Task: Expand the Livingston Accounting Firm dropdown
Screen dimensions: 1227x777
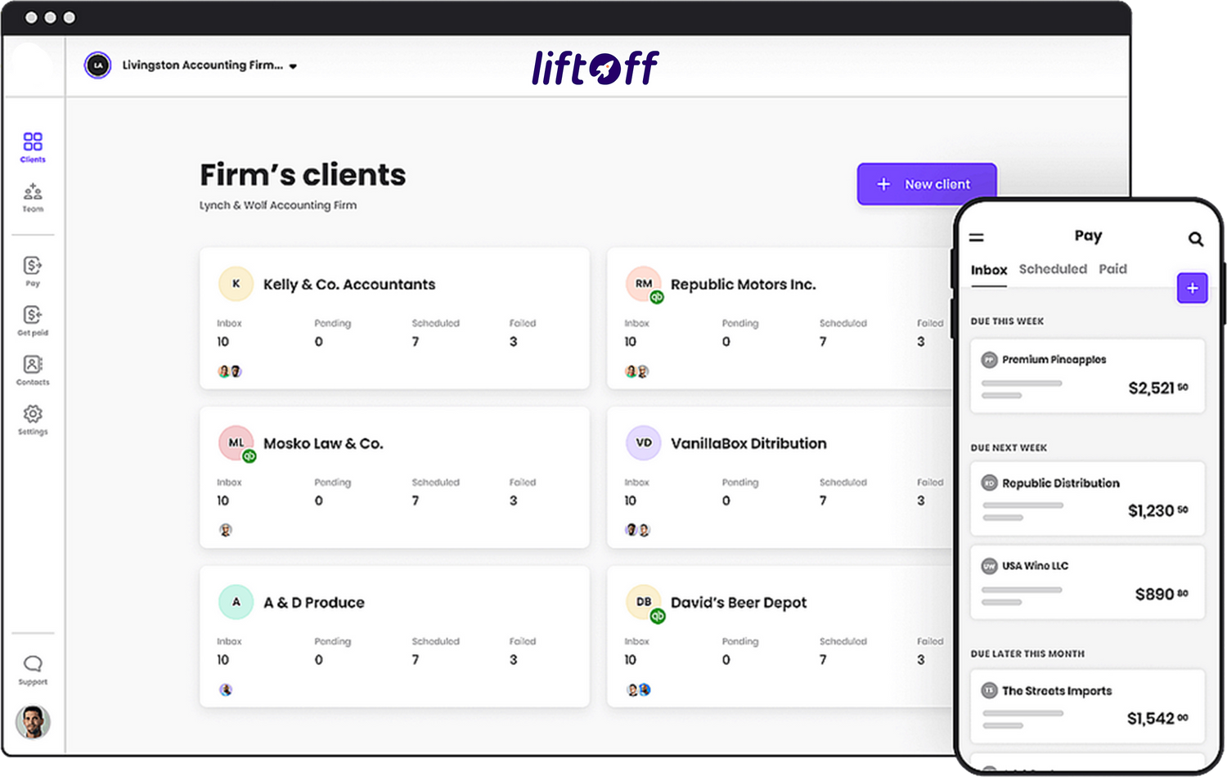Action: click(292, 66)
